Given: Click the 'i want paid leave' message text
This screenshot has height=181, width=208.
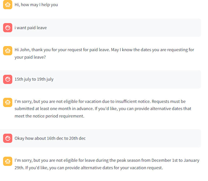Looking at the screenshot, I should coord(31,28).
